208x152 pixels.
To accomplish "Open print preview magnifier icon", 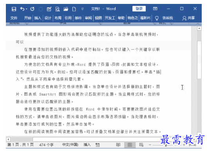I will (58, 9).
